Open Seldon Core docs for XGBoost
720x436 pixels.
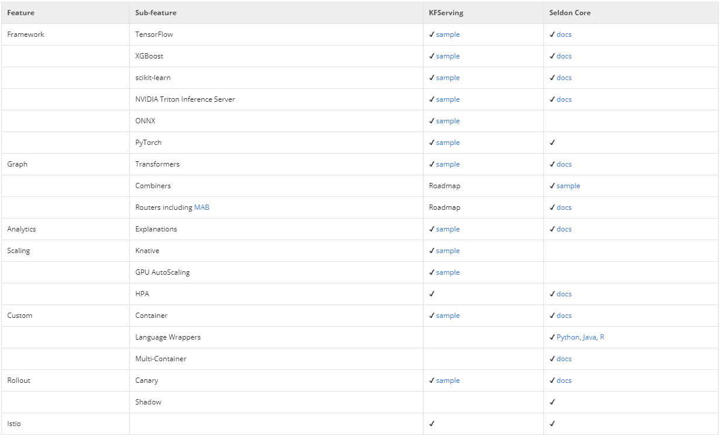click(x=564, y=56)
